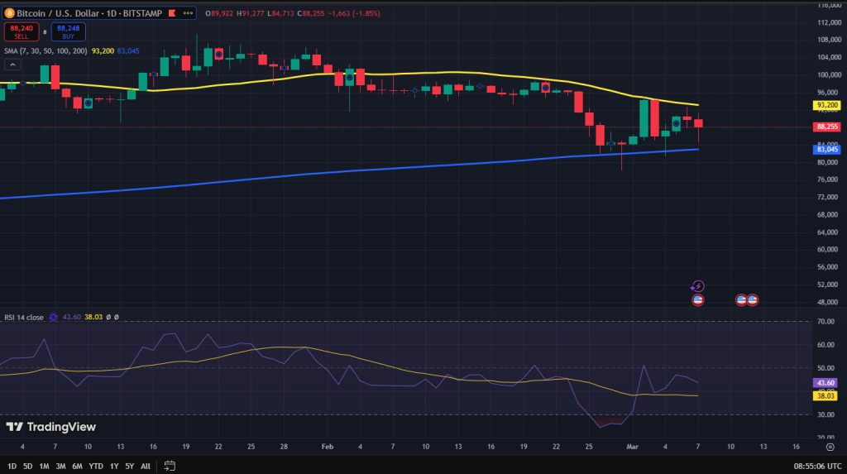The height and width of the screenshot is (474, 847).
Task: Click the 88,240 SELL button
Action: [x=22, y=32]
